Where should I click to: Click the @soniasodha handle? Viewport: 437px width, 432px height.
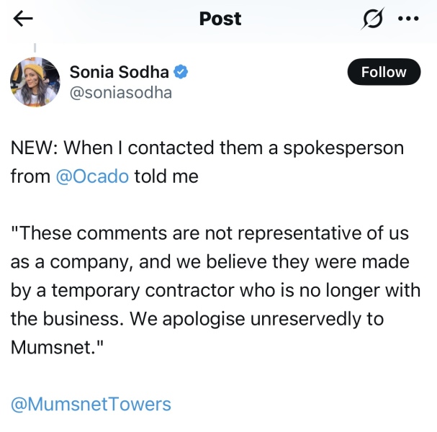point(120,92)
